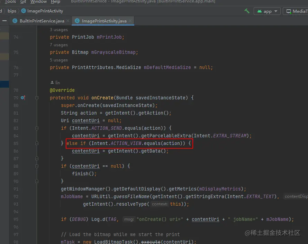Viewport: 308px width, 244px height.
Task: Click the bips breadcrumb item
Action: pos(12,11)
